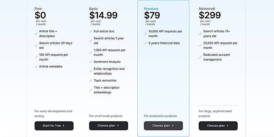Click checkmark beside Entity recognition and relationships
The width and height of the screenshot is (274, 137).
pyautogui.click(x=91, y=69)
